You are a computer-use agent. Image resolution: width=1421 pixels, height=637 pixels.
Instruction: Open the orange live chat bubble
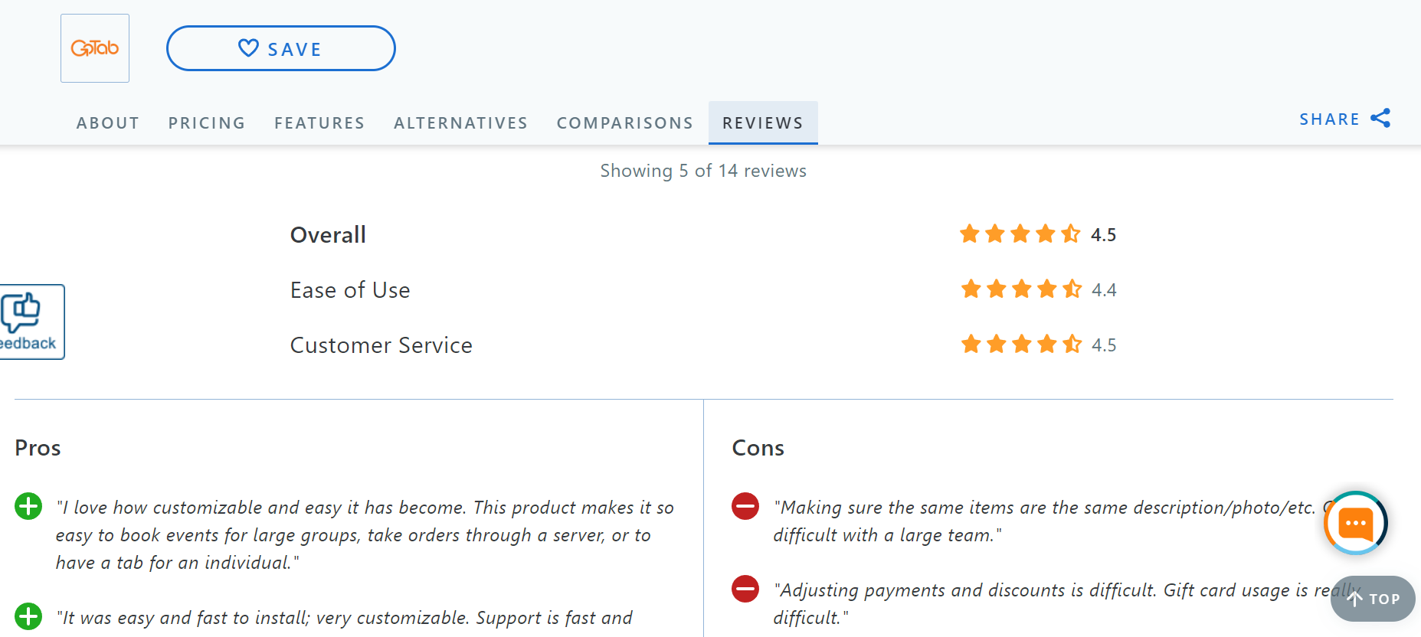(1355, 523)
